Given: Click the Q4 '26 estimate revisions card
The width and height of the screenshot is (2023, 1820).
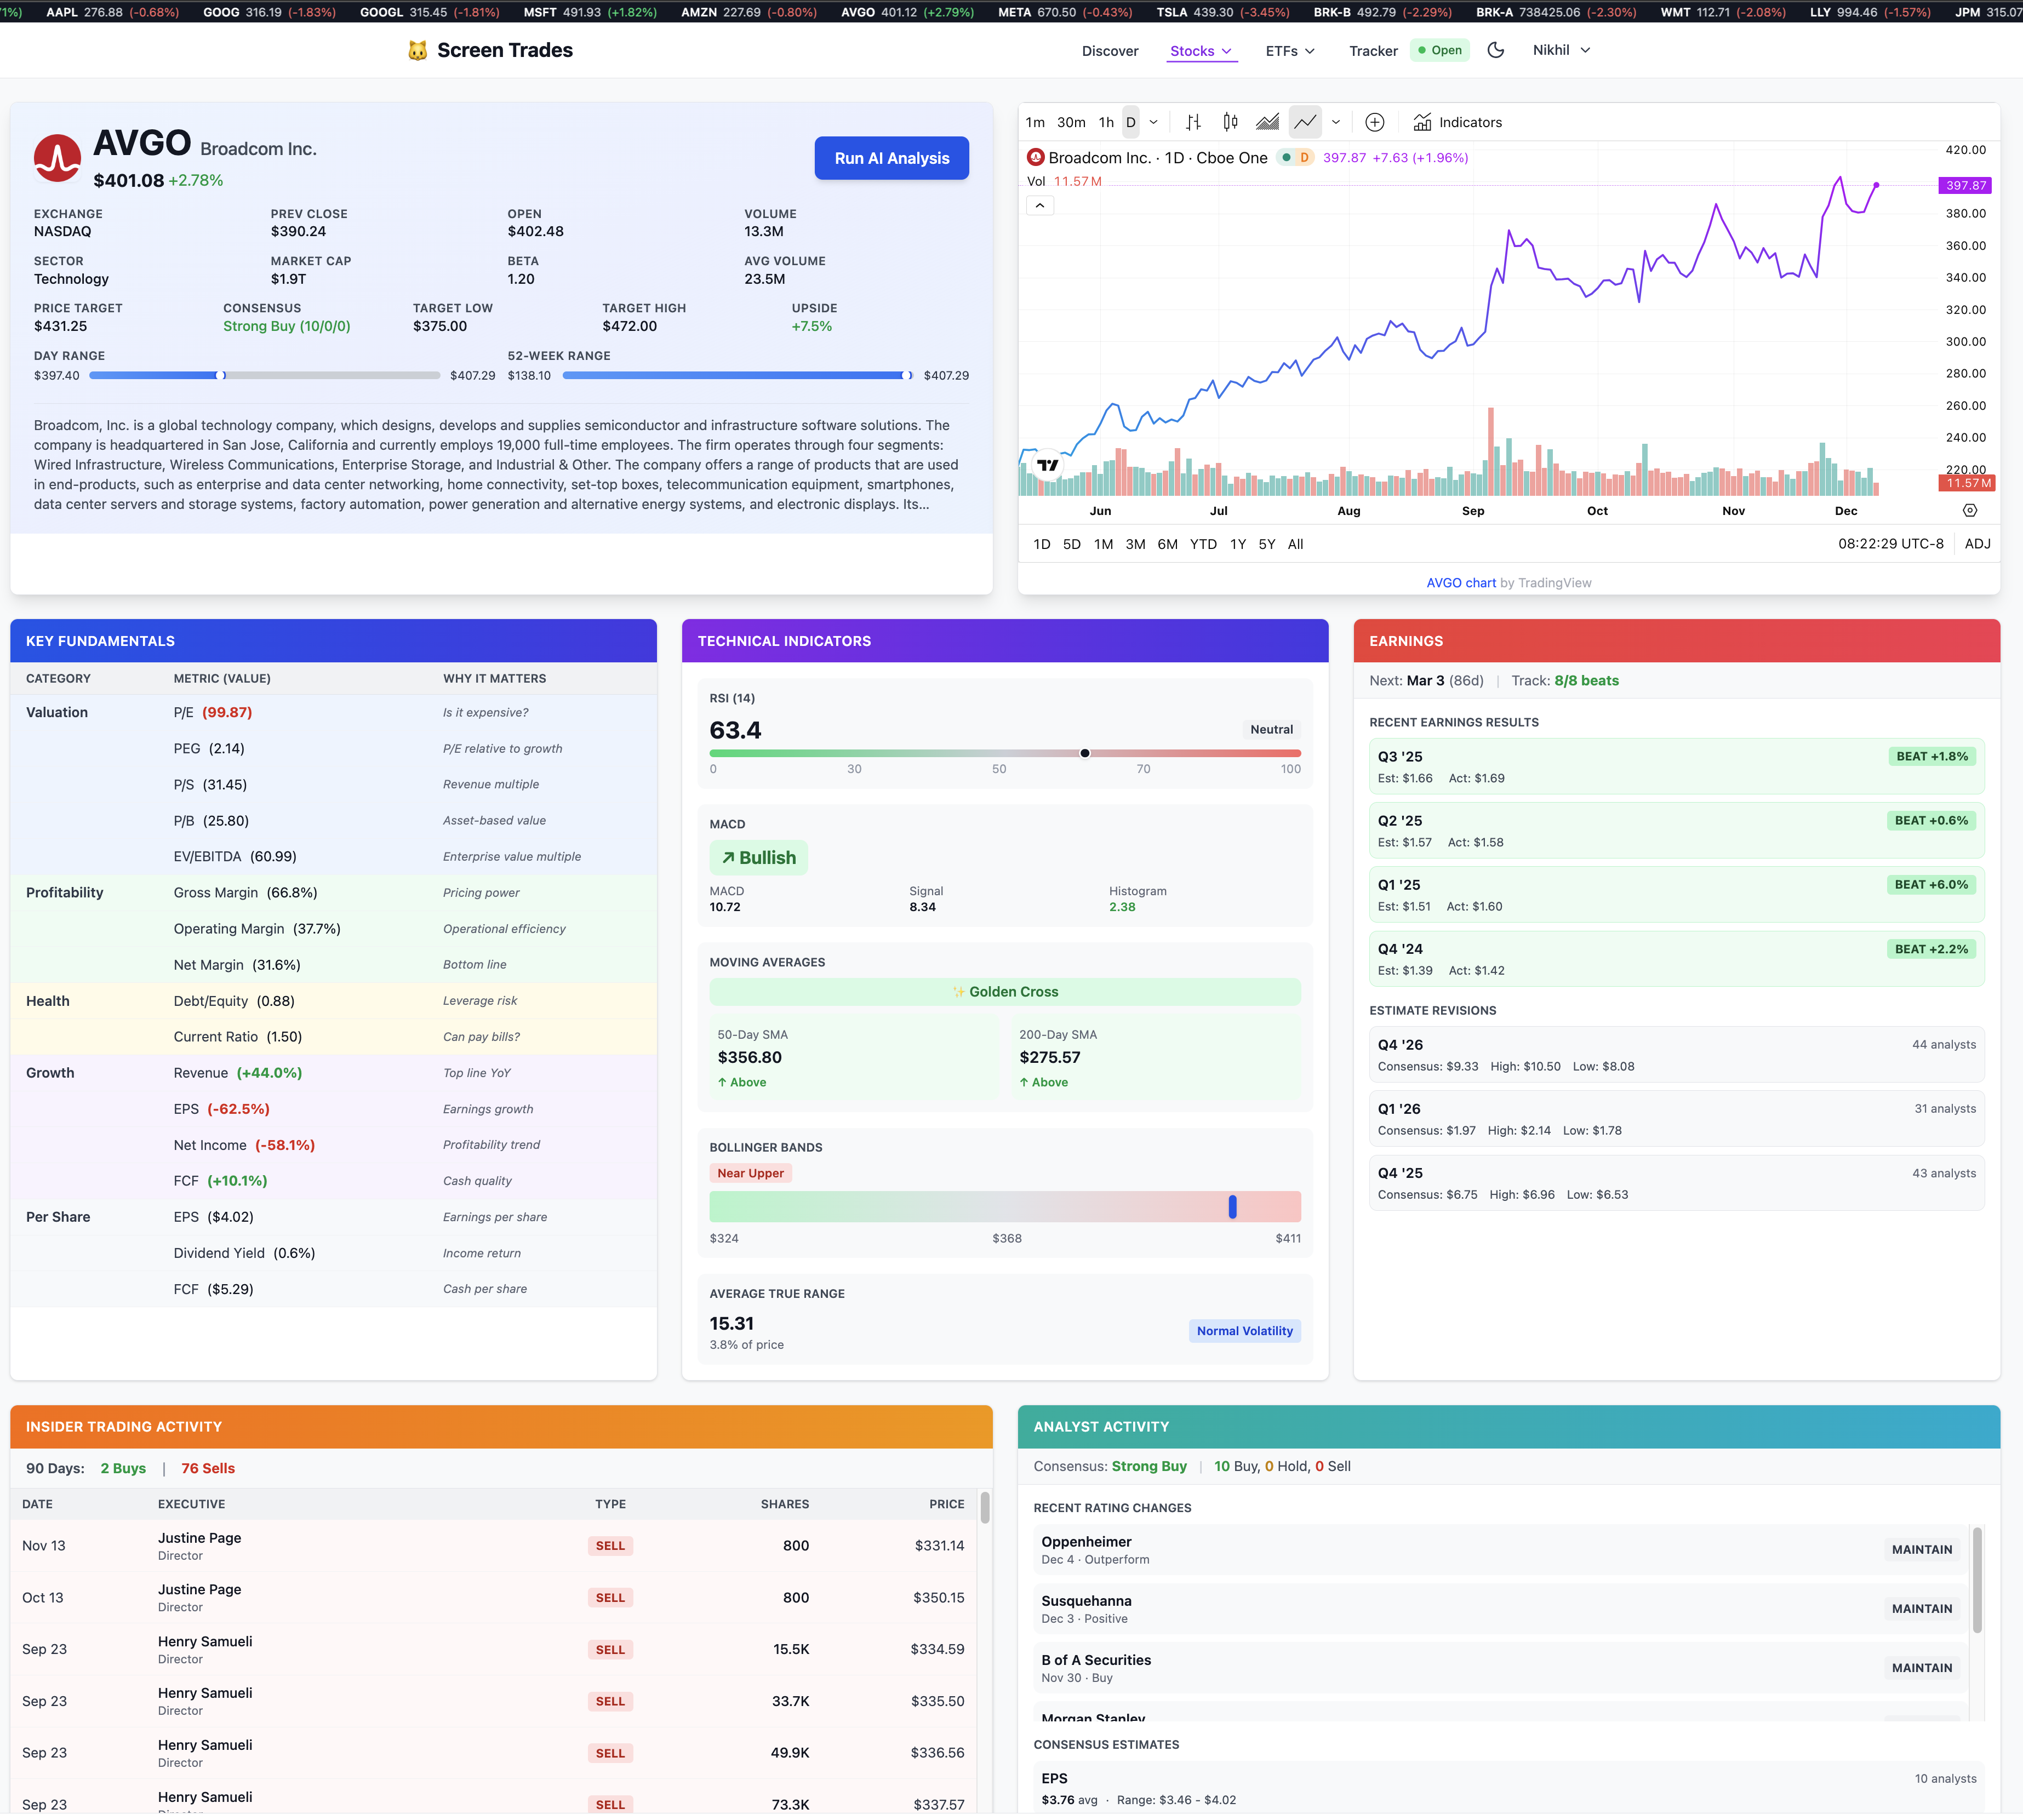Looking at the screenshot, I should [x=1677, y=1055].
